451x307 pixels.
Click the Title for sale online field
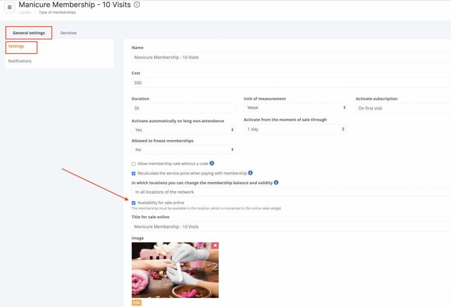(291, 226)
